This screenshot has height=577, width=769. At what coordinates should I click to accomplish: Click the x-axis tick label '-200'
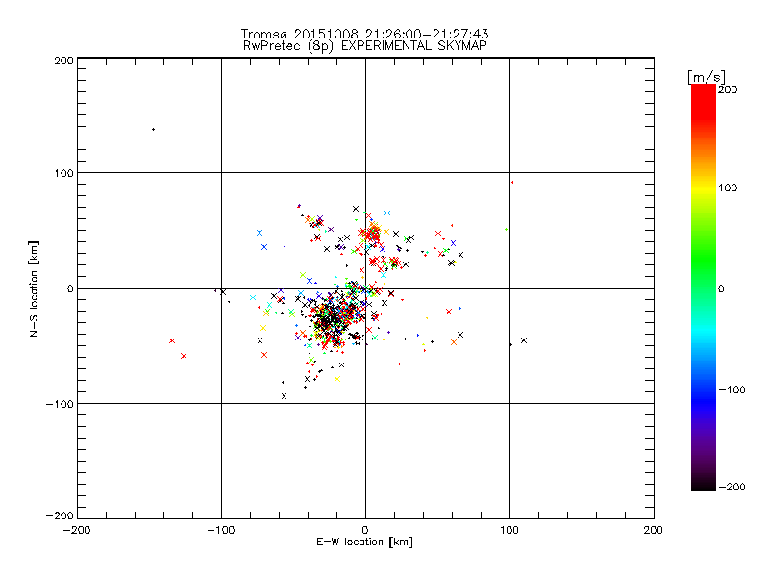77,530
